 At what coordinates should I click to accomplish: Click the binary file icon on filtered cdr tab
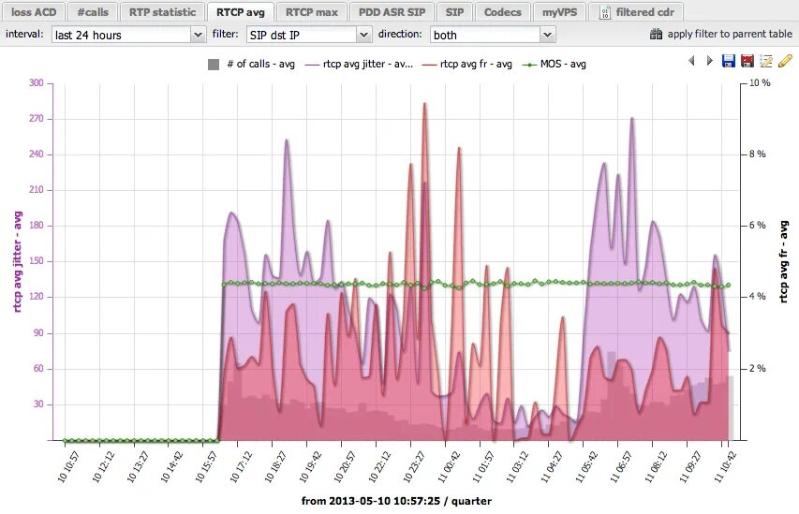point(604,12)
